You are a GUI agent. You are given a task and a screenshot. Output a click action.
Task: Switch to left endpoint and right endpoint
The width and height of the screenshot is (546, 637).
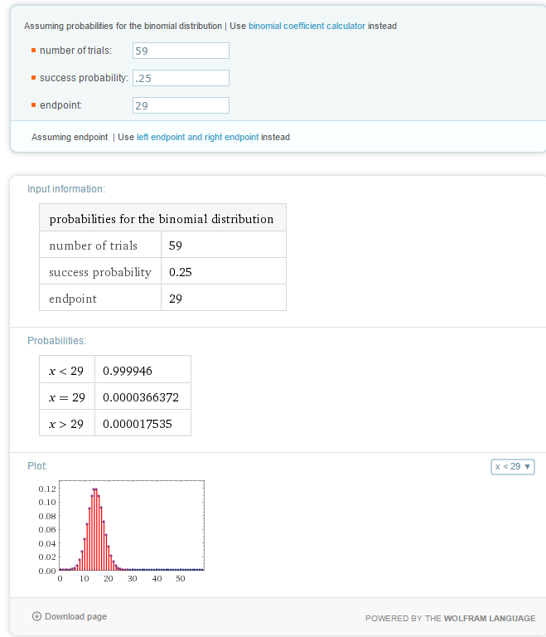[197, 137]
